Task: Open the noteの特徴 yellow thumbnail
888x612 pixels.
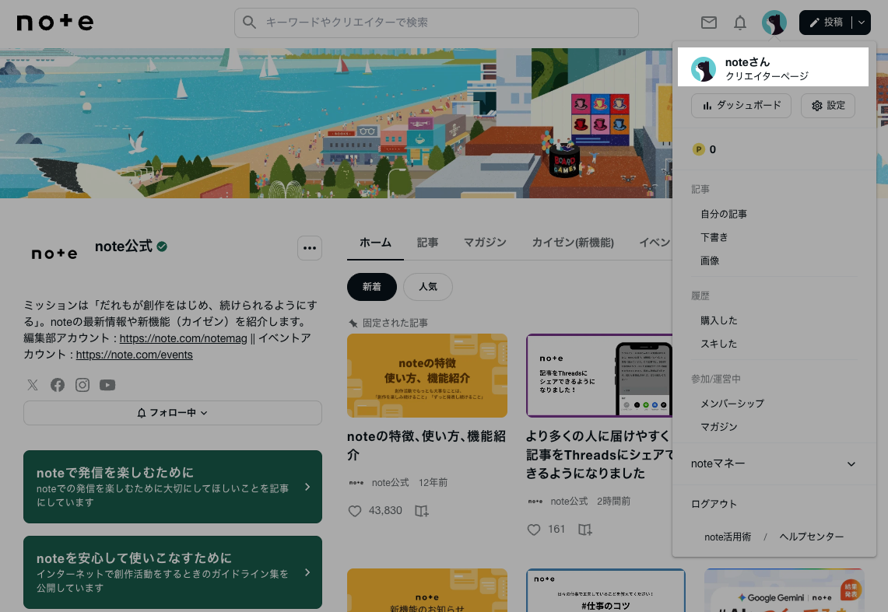Action: 427,376
